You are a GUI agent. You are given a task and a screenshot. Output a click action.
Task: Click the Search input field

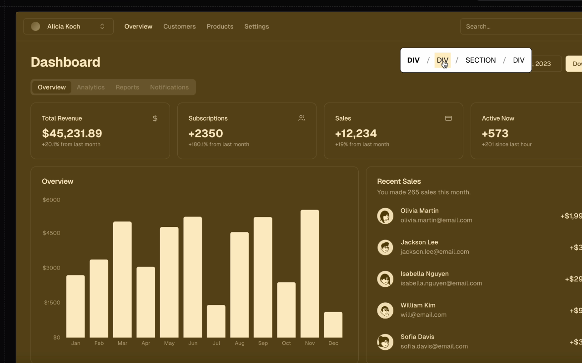[x=521, y=26]
